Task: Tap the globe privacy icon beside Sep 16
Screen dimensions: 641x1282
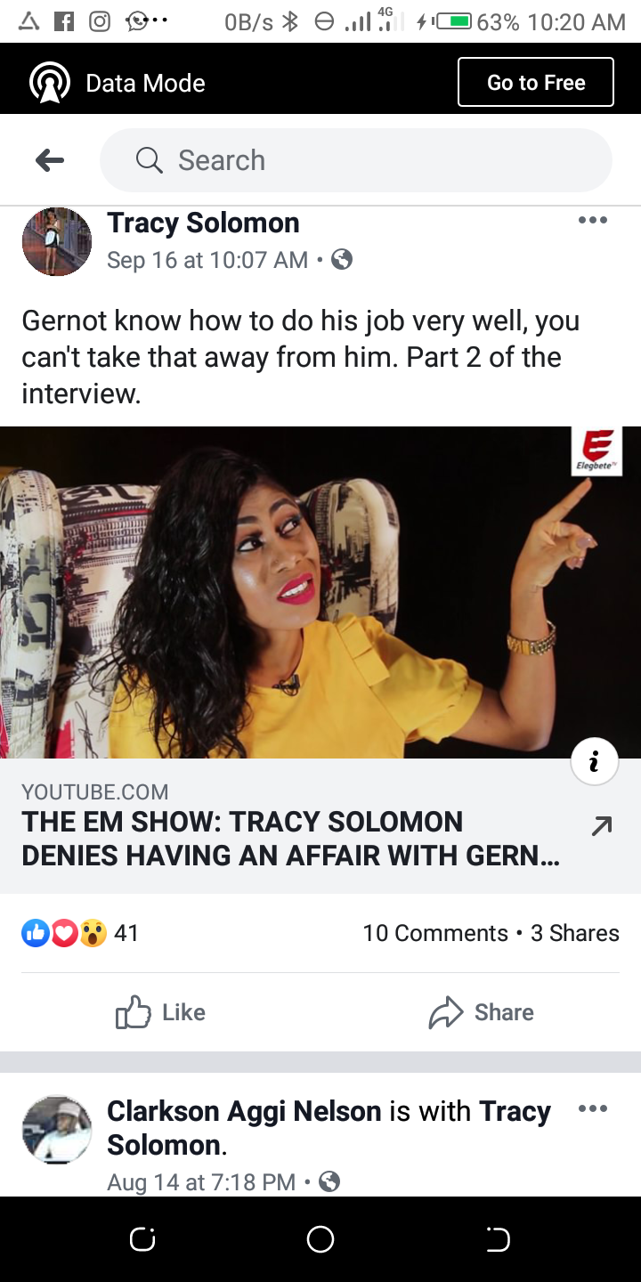Action: coord(342,260)
